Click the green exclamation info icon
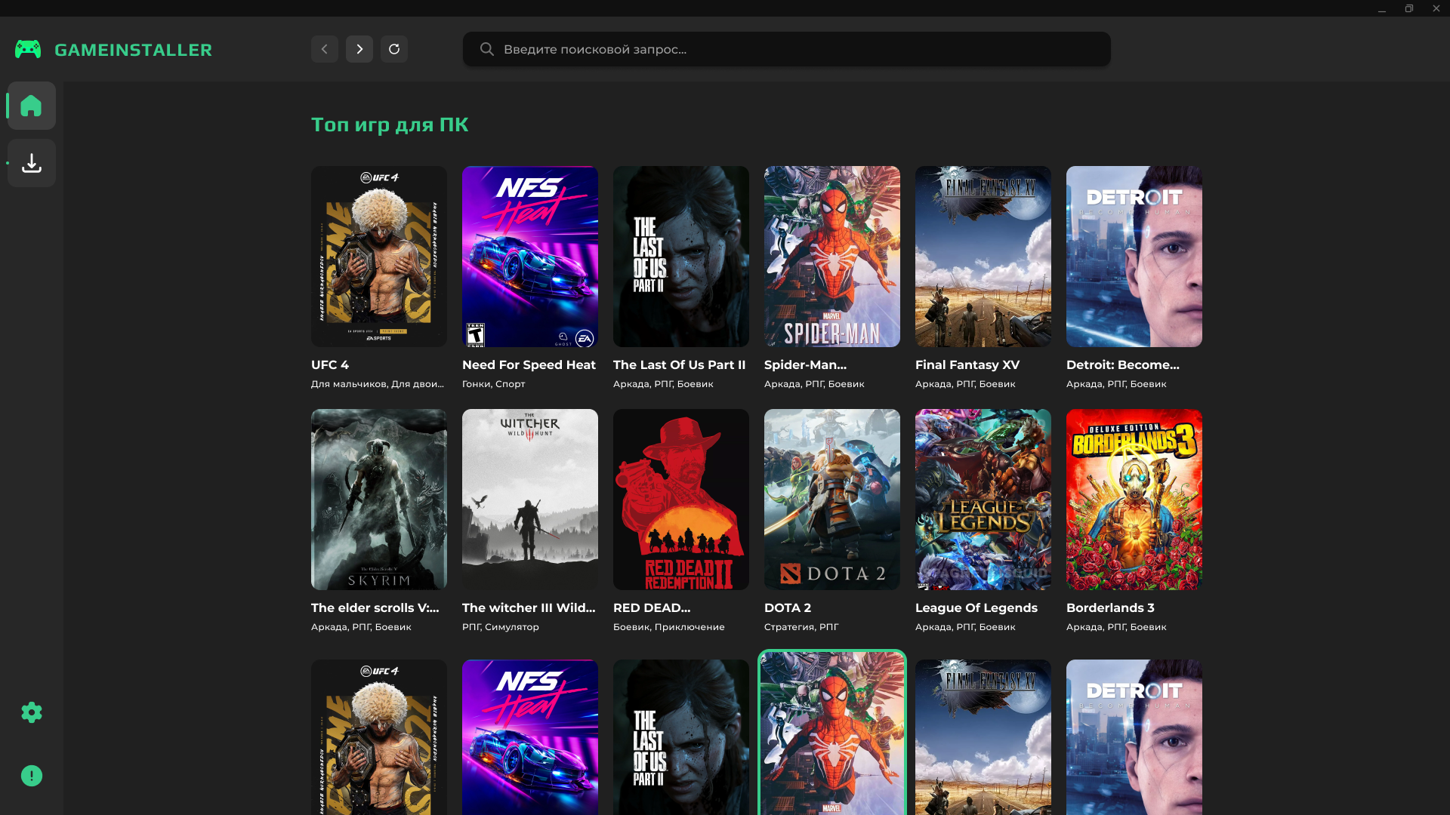The image size is (1450, 815). tap(32, 776)
